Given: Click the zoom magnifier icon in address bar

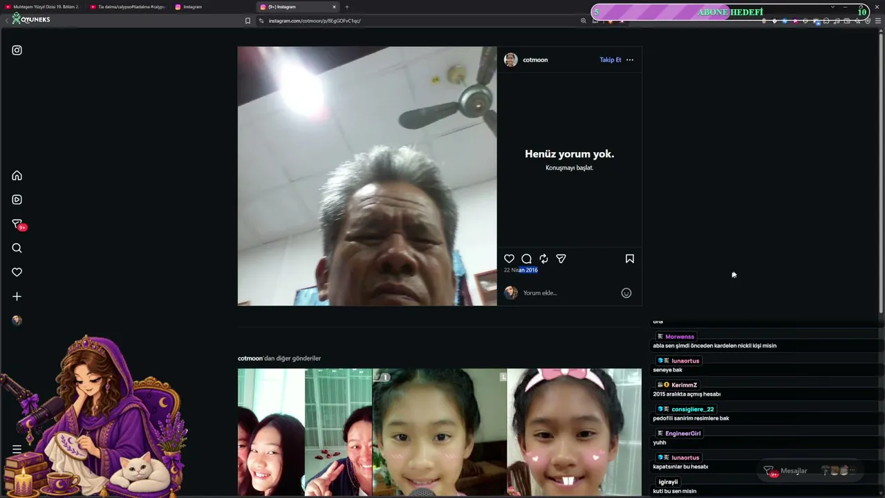Looking at the screenshot, I should coord(584,21).
